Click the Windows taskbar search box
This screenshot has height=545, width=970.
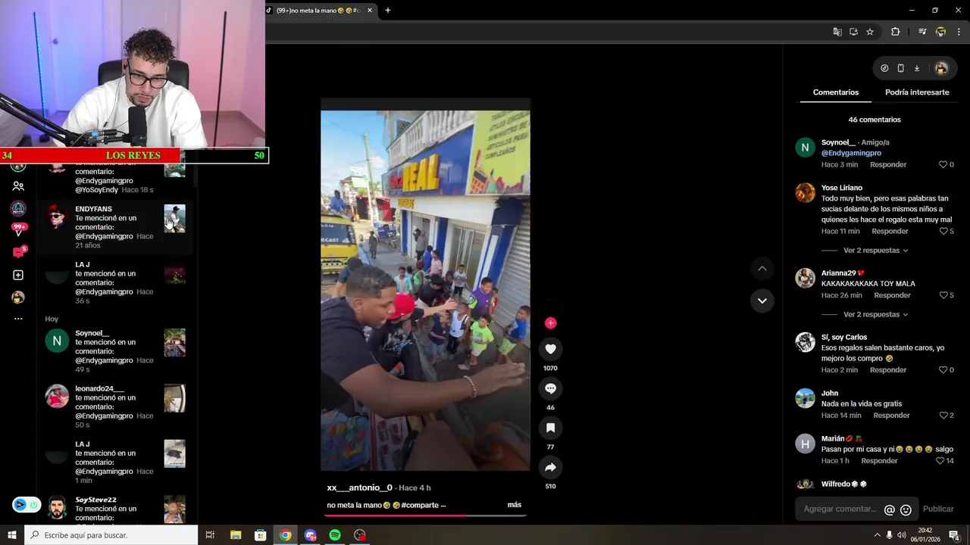(x=111, y=535)
